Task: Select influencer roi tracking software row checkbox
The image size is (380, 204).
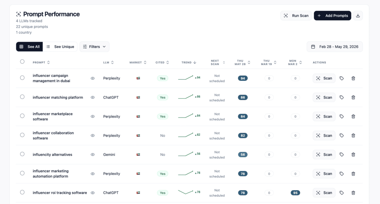Action: (x=22, y=193)
